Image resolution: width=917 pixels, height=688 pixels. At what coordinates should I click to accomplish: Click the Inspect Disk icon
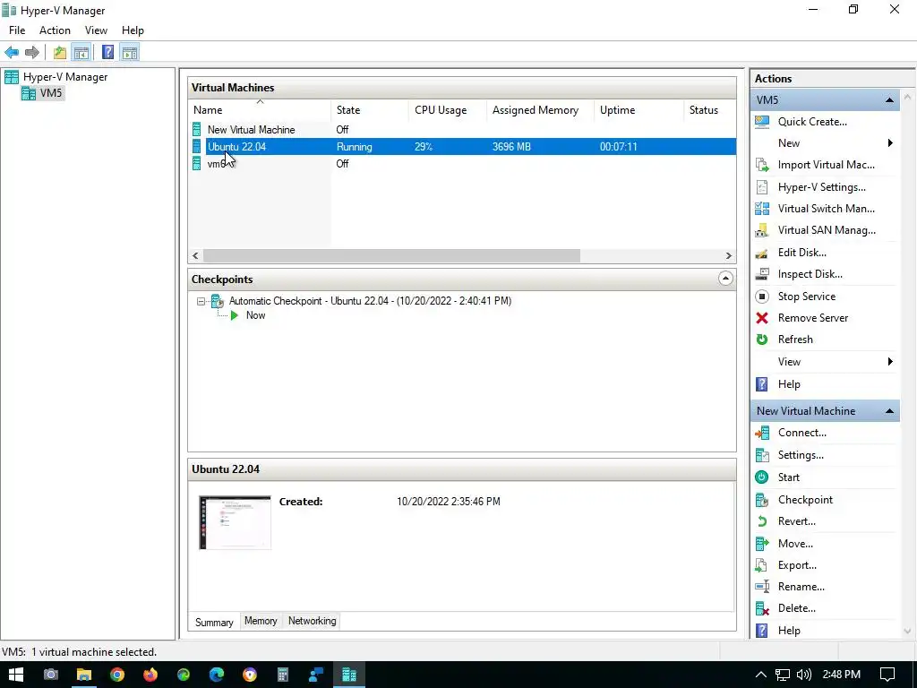click(x=762, y=274)
